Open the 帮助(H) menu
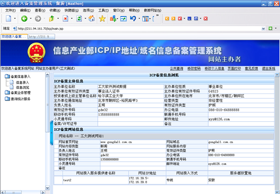 (x=134, y=10)
